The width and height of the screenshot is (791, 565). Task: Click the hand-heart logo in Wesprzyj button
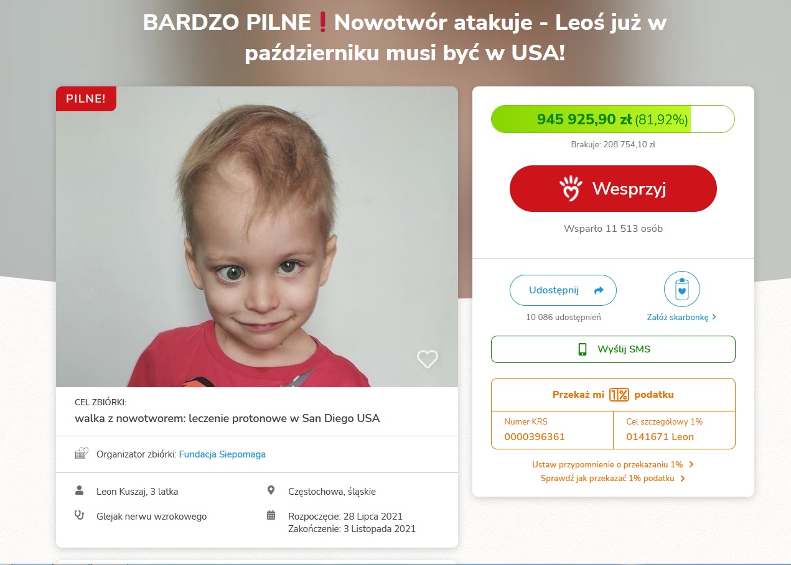coord(571,188)
